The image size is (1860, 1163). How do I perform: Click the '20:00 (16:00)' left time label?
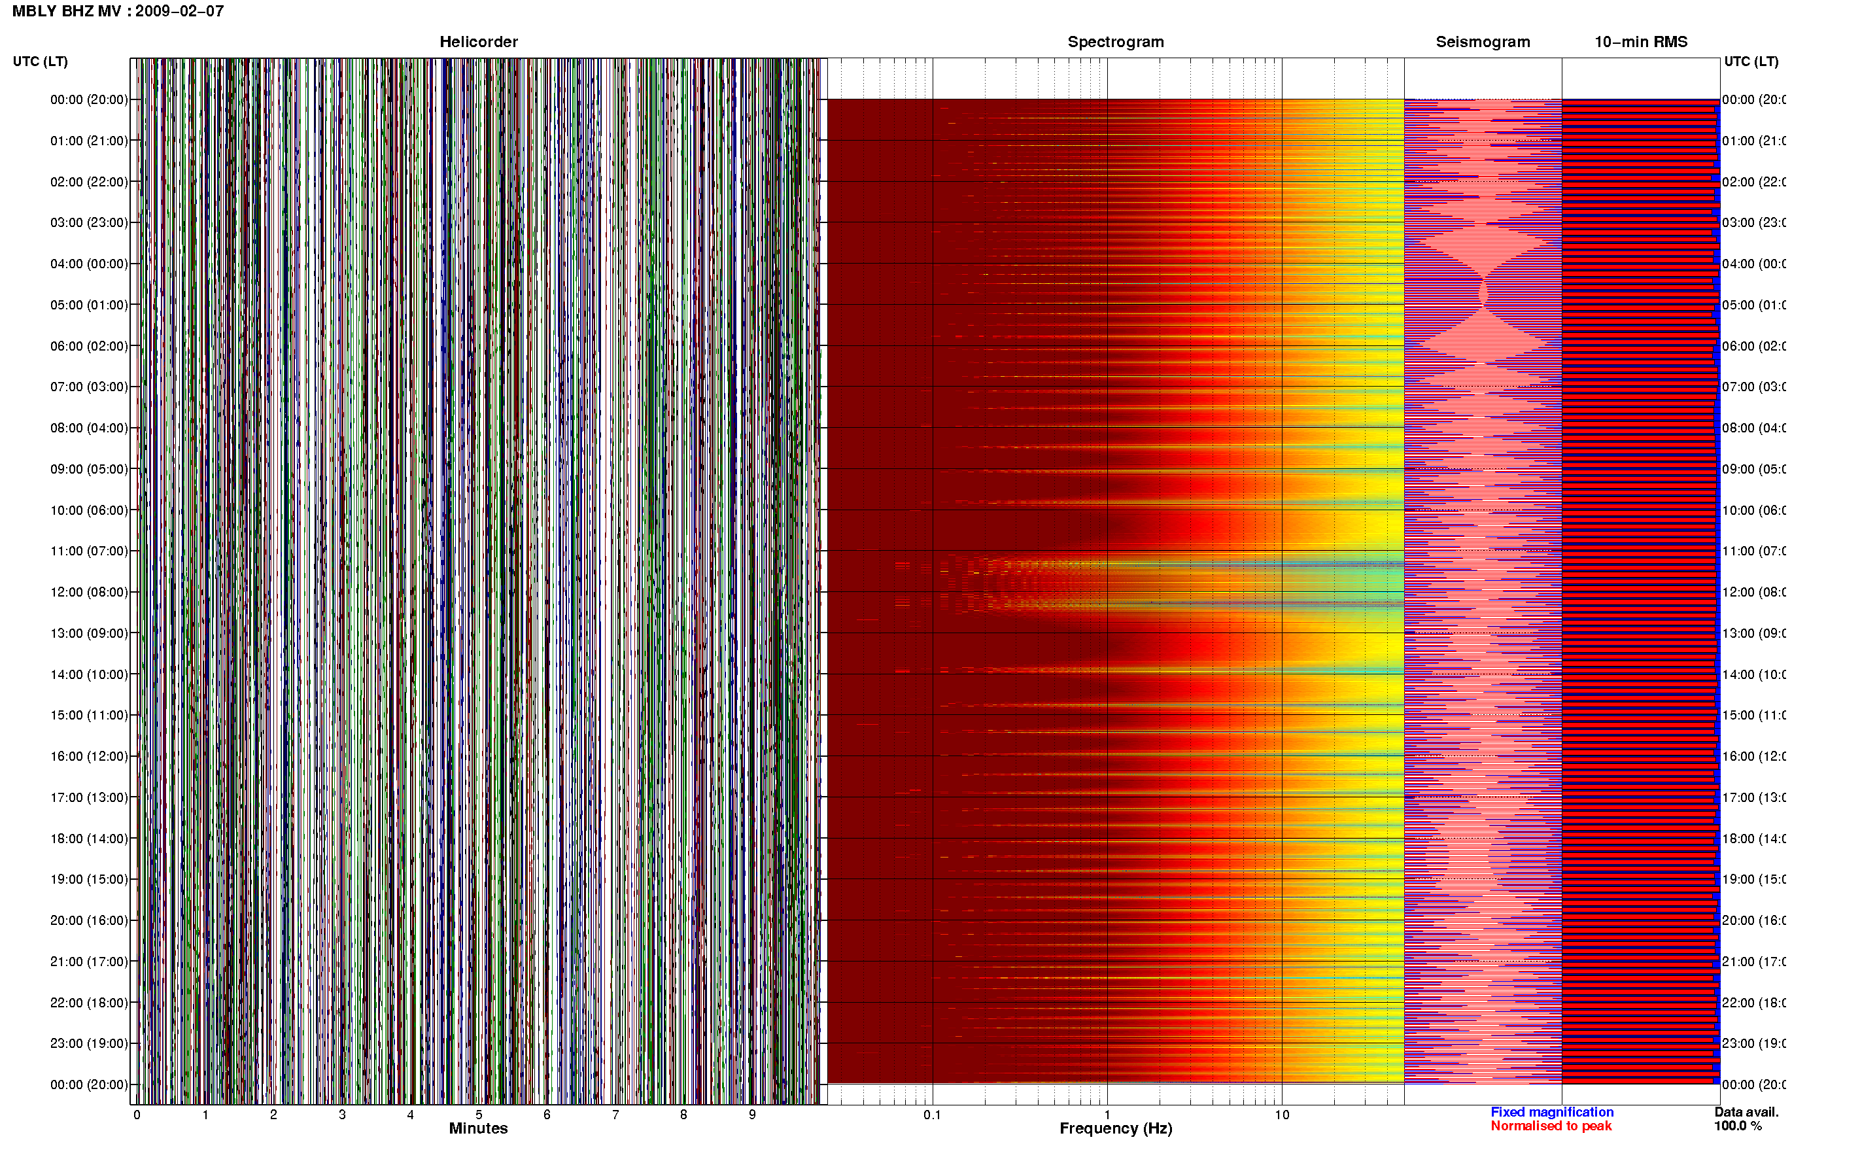(89, 921)
